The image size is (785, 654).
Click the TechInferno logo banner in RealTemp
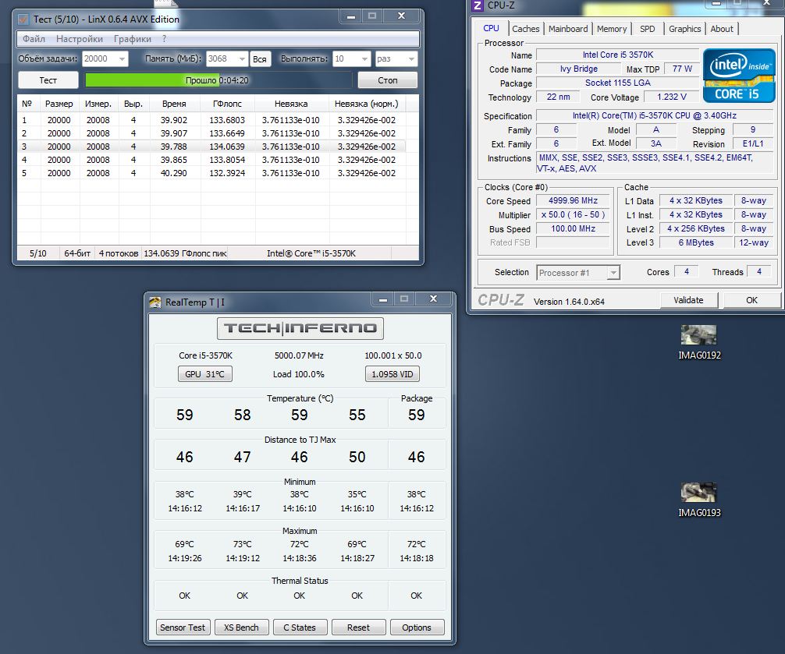point(300,328)
